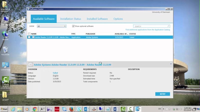200x112 pixels.
Task: Open the Application Catalog link
Action: (148, 30)
